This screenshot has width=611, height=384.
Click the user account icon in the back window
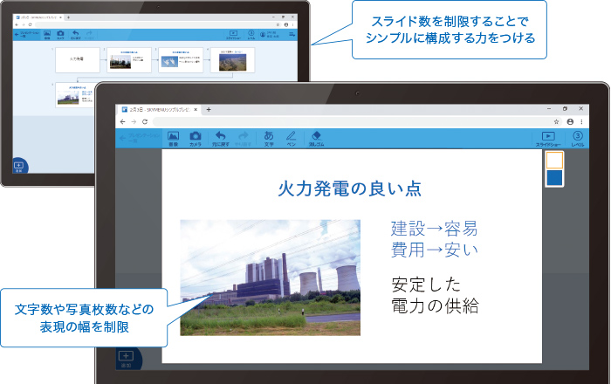coord(263,35)
